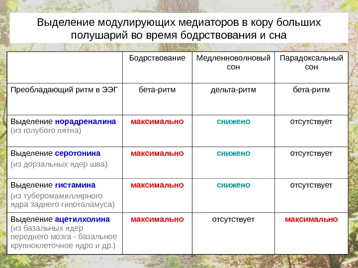This screenshot has width=358, height=268.
Task: Click "максимально" in the норадреналина row
Action: 157,122
